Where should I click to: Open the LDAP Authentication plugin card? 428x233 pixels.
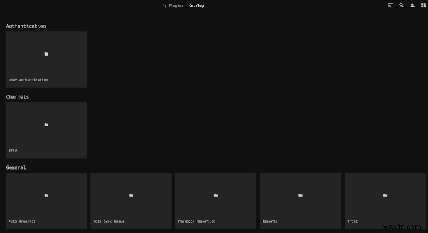[x=46, y=59]
